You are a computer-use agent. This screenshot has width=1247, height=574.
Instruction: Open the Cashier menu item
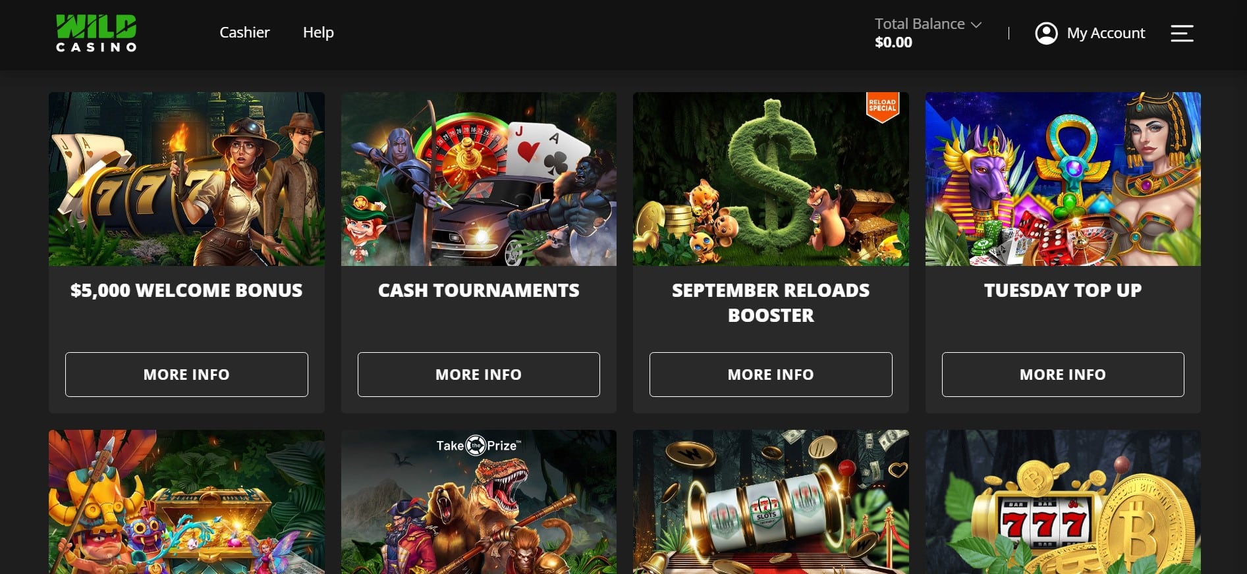point(244,32)
